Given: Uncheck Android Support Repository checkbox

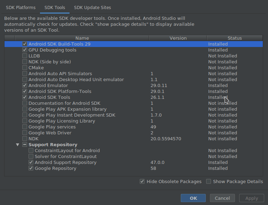Looking at the screenshot, I should (x=31, y=162).
